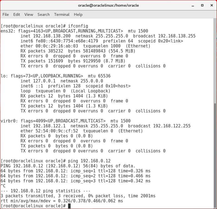Click IP address 192.168.138.200
The image size is (217, 209).
52,36
